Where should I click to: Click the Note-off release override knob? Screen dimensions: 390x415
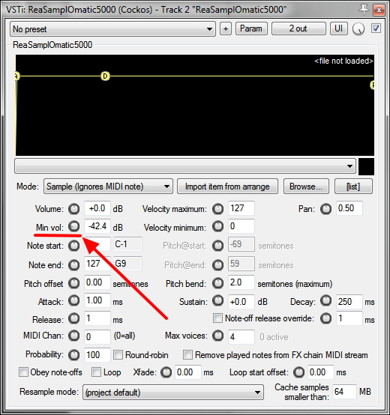point(326,318)
